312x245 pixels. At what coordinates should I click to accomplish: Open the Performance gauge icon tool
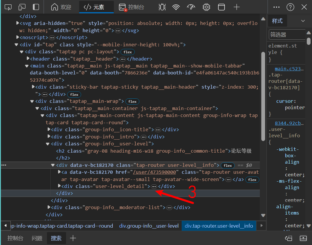[191, 7]
